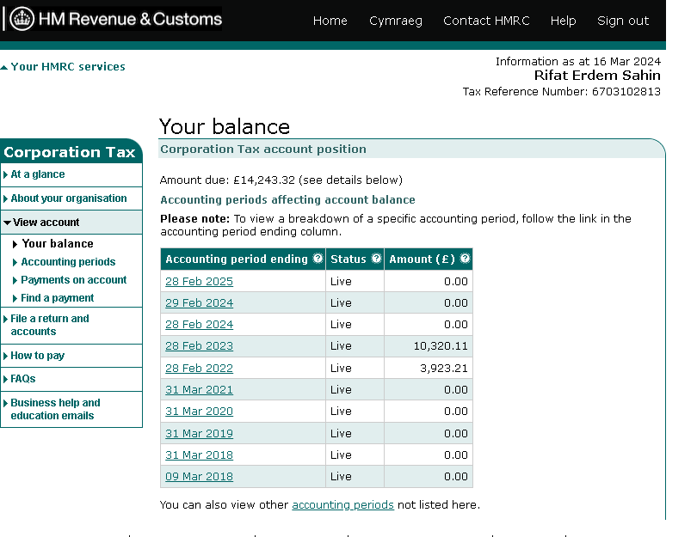
Task: Click Tax Reference Number 6703102813
Action: 561,91
